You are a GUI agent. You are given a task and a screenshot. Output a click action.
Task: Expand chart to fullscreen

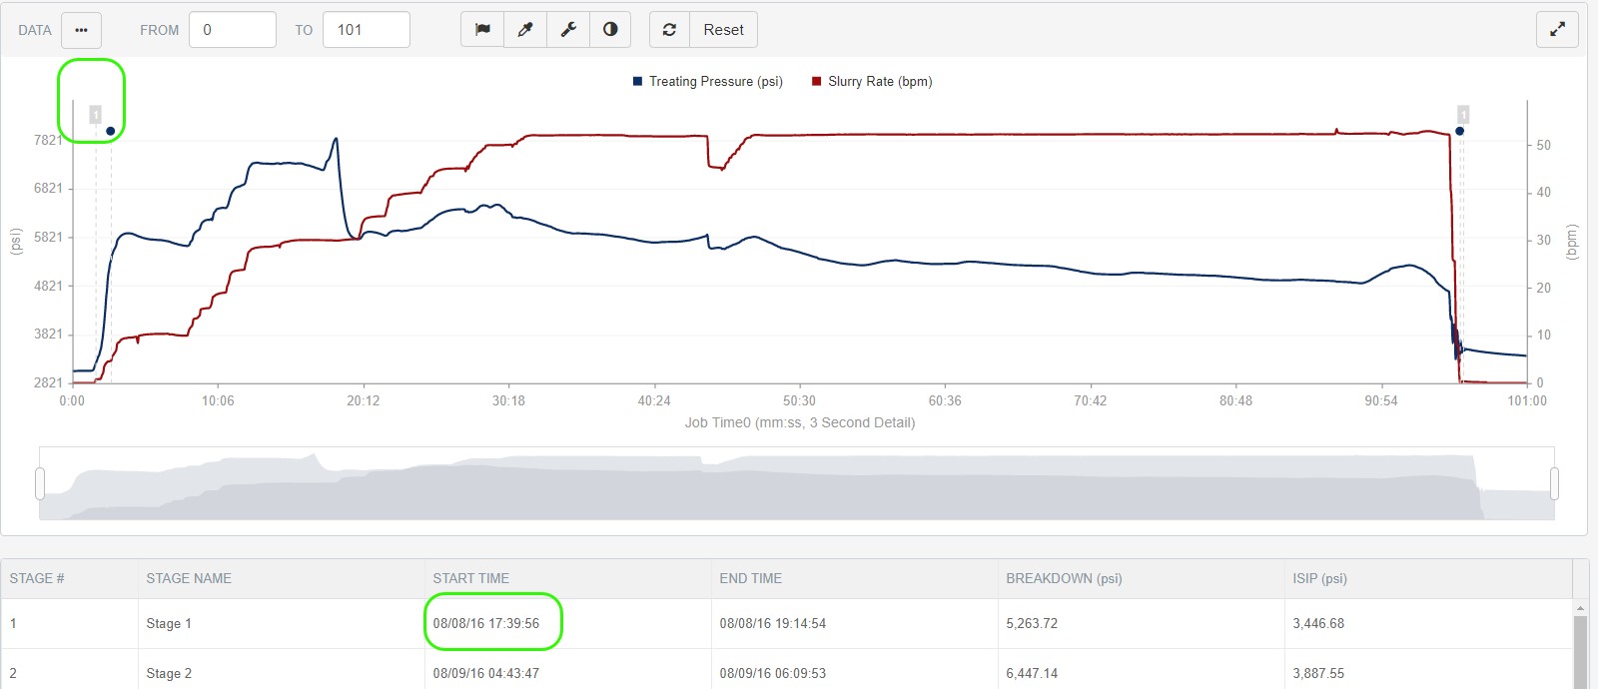[1557, 30]
